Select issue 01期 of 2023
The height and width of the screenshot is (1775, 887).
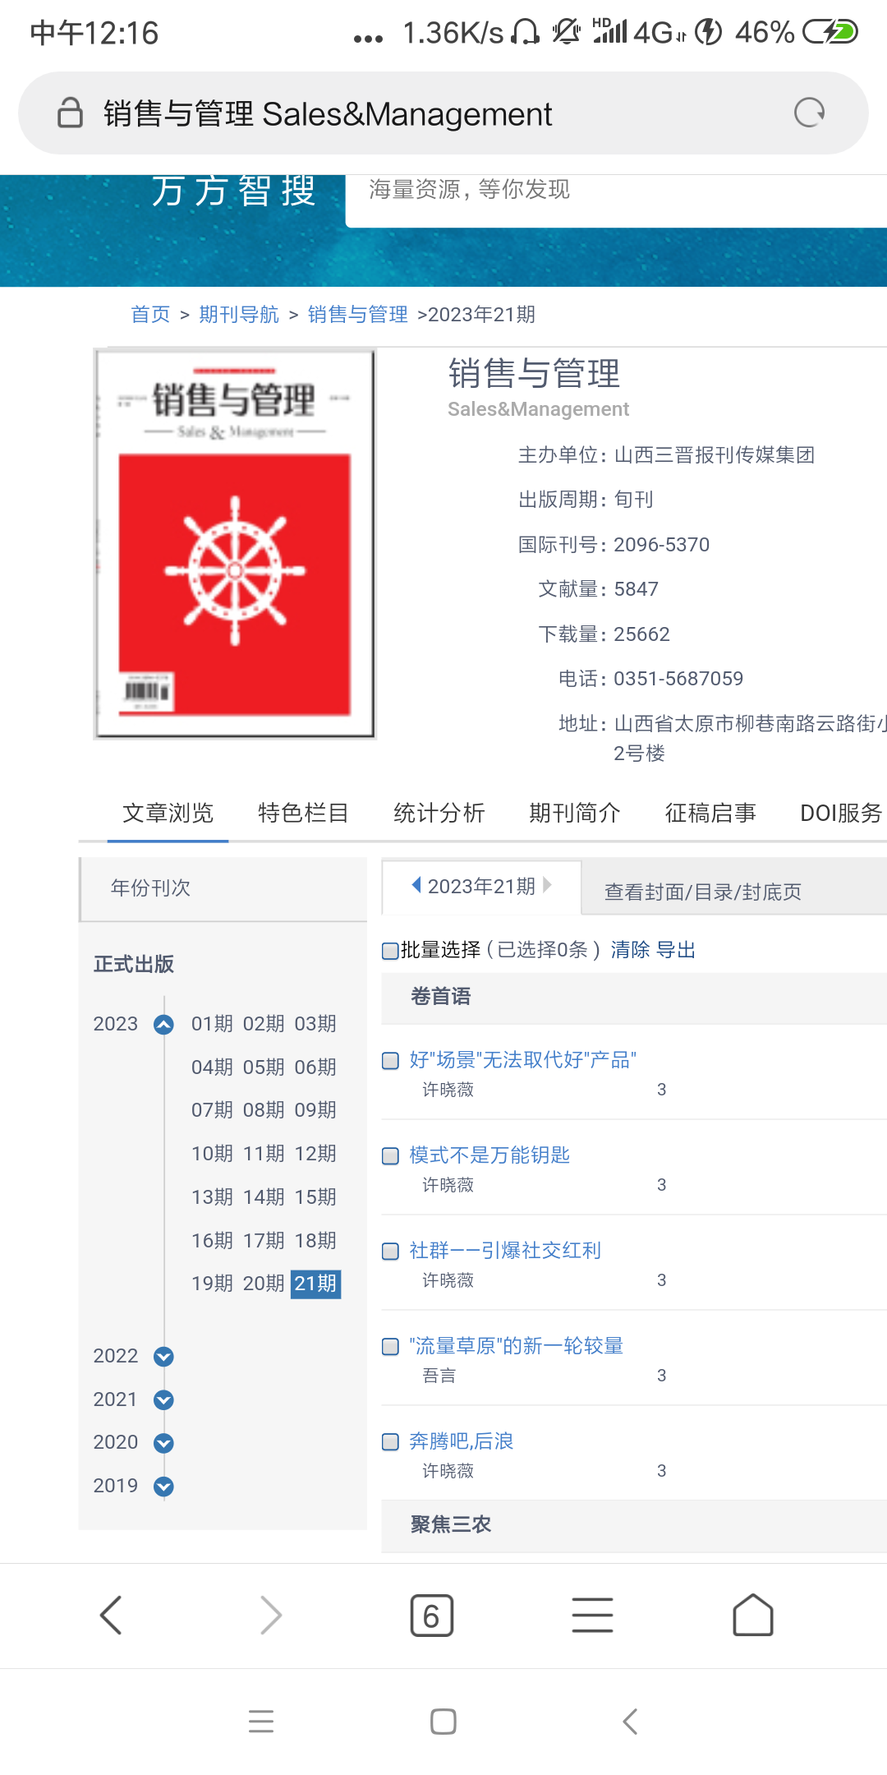pos(213,1024)
